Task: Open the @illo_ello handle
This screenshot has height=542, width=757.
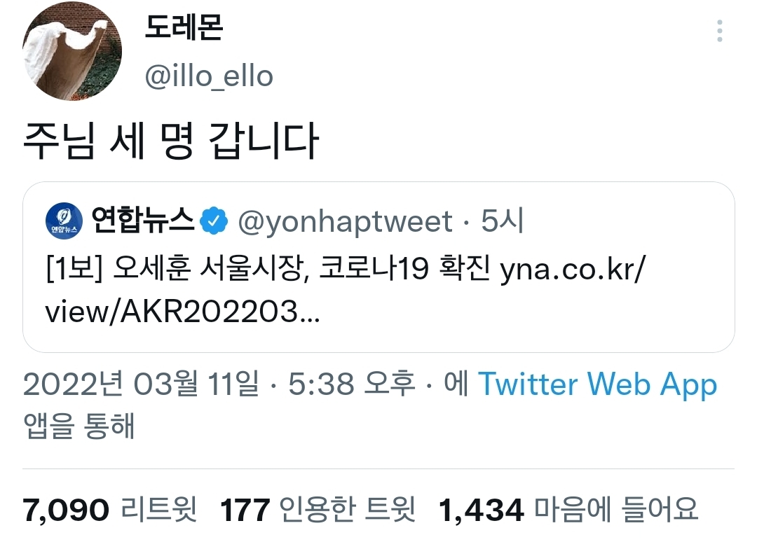Action: [x=209, y=76]
